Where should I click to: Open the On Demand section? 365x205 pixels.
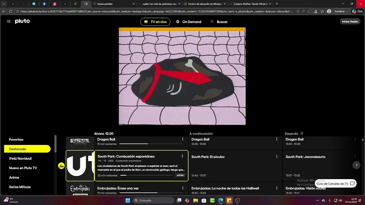tap(188, 22)
